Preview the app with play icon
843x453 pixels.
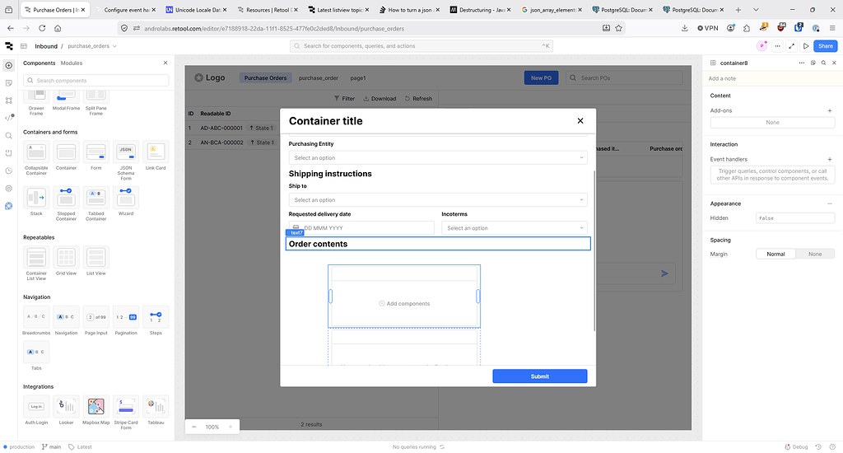click(805, 46)
